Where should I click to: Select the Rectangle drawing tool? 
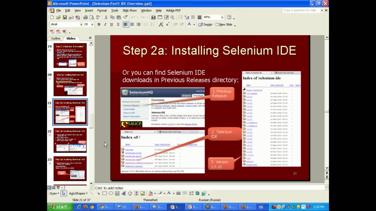pyautogui.click(x=105, y=193)
